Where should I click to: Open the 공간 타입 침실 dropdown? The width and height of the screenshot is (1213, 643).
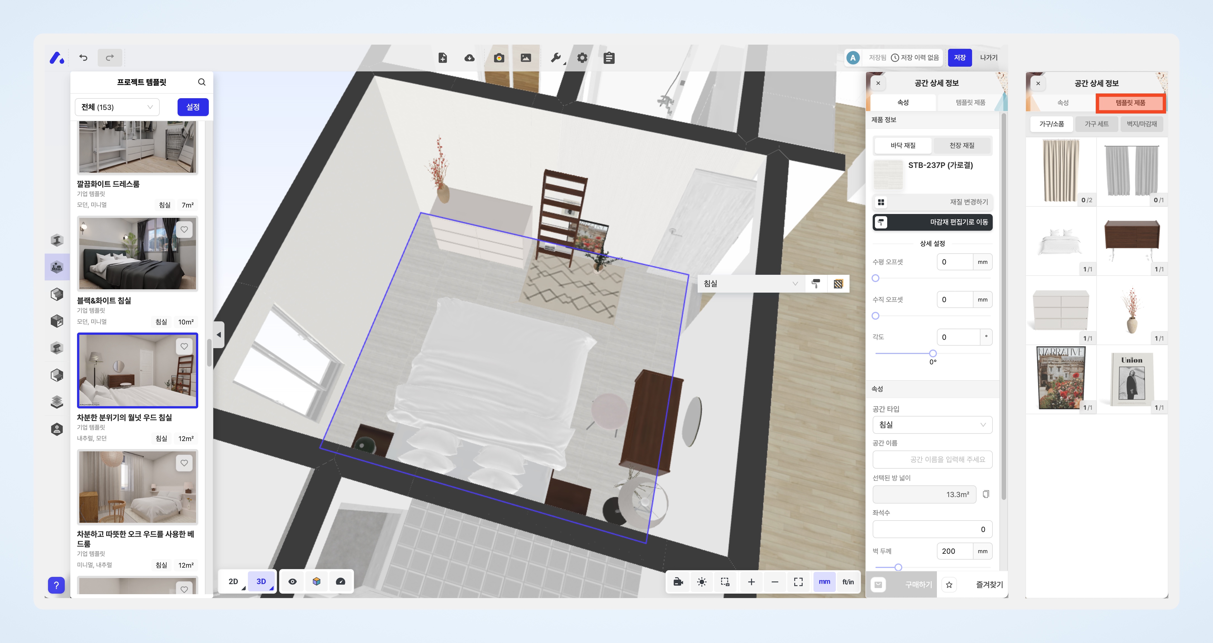pos(932,425)
